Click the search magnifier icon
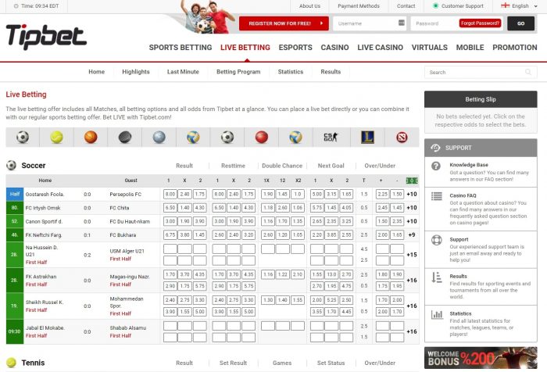The image size is (547, 372). [528, 72]
